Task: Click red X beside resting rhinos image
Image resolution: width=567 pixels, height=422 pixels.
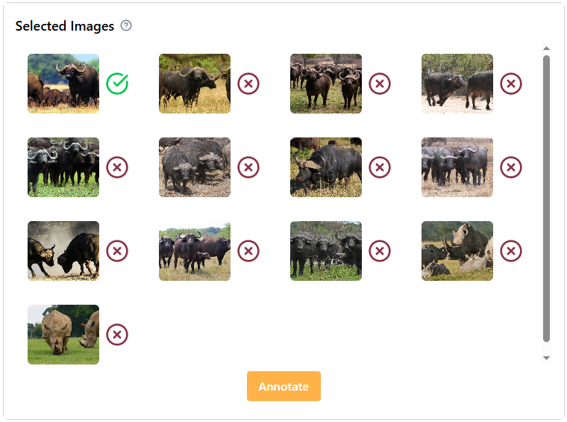Action: [511, 251]
